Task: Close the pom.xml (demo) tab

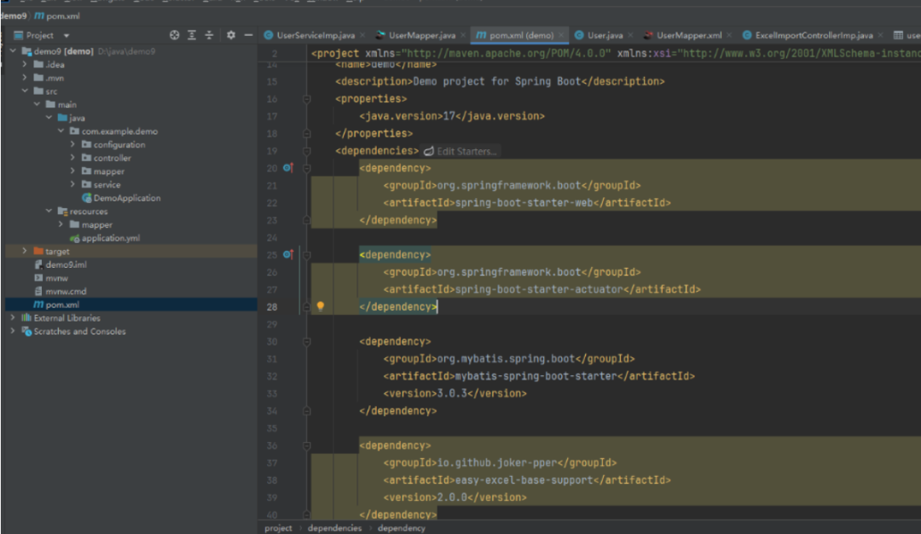Action: 561,35
